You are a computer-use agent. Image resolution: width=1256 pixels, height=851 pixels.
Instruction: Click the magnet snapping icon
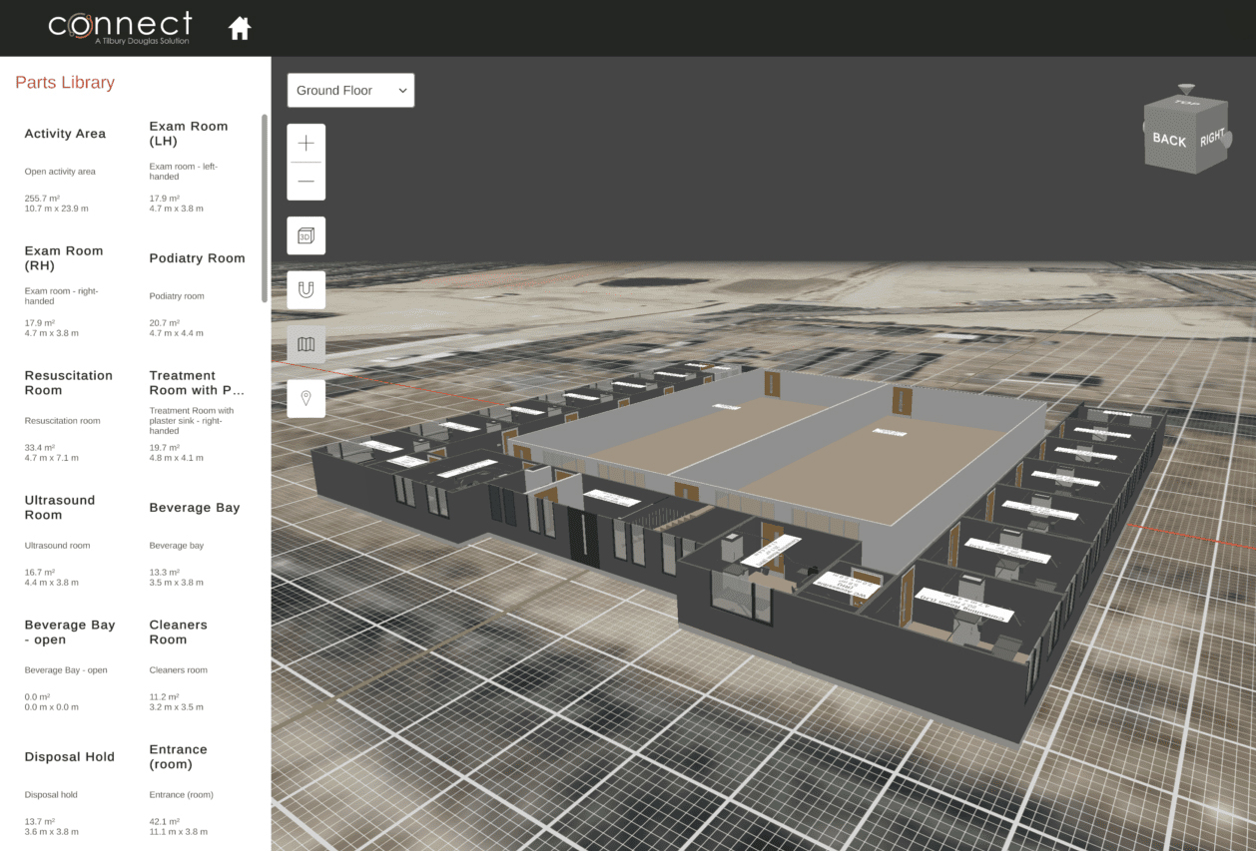(306, 289)
